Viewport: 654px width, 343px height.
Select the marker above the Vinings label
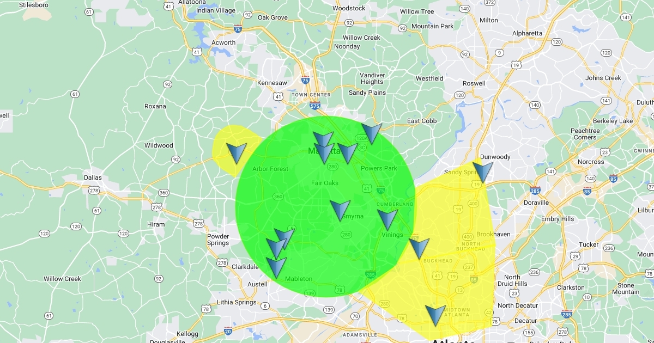click(387, 219)
